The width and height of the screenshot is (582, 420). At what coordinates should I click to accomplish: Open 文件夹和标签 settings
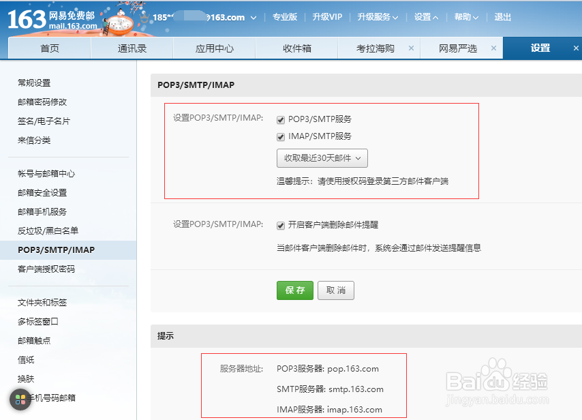click(x=42, y=302)
